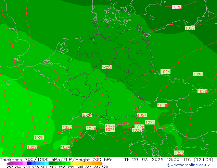Screen dimensions: 217x168
Task: Click the 1024 label on Germany's eastern border
Action: 165,72
